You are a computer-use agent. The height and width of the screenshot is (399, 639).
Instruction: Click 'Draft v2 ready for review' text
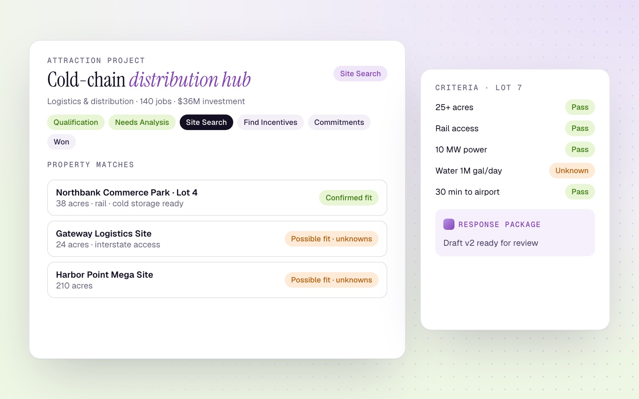click(491, 243)
